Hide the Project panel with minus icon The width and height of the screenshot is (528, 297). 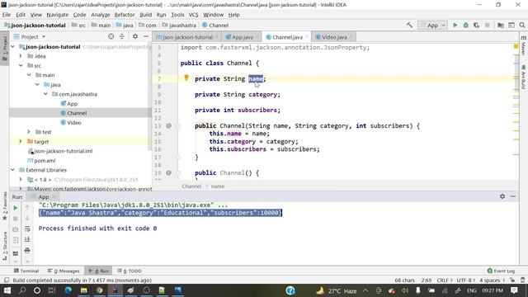click(x=146, y=36)
